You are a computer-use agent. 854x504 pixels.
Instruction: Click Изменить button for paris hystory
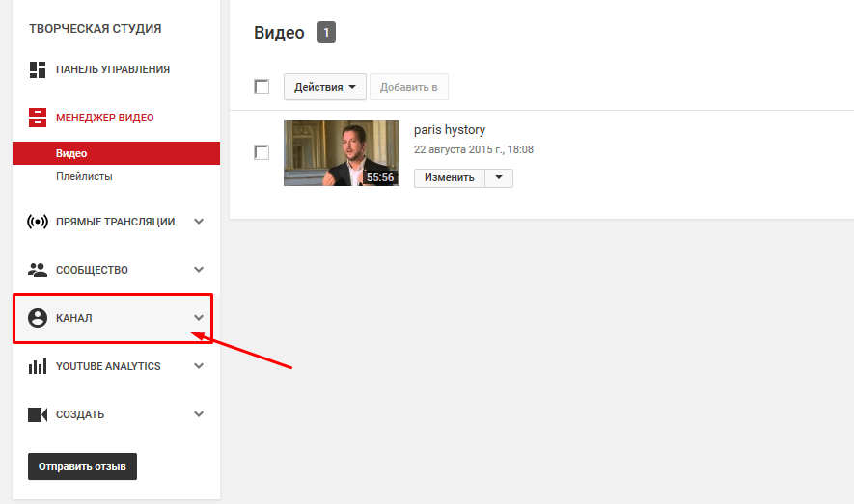450,177
